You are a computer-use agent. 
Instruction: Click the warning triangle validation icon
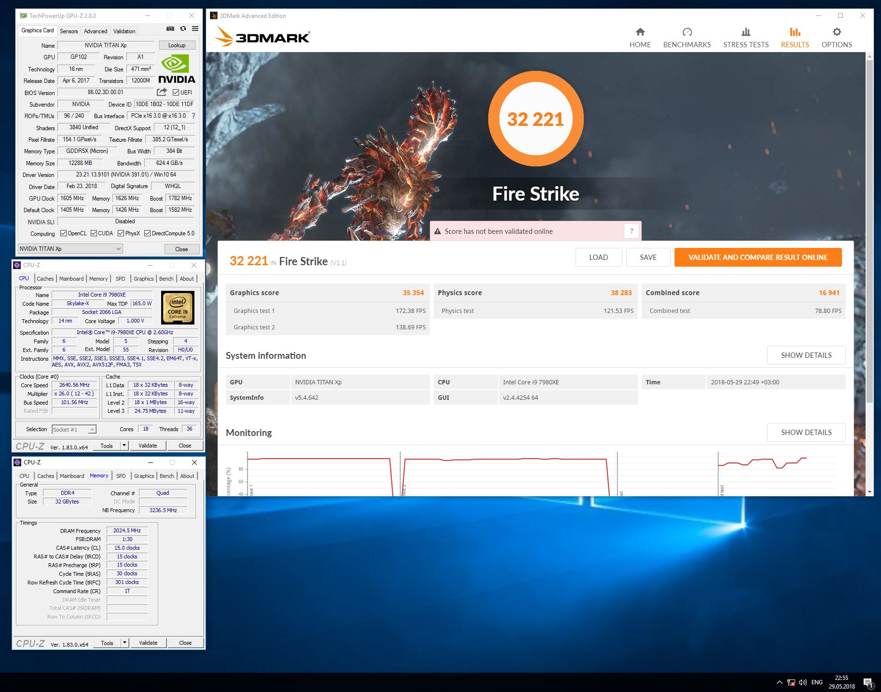click(x=438, y=231)
